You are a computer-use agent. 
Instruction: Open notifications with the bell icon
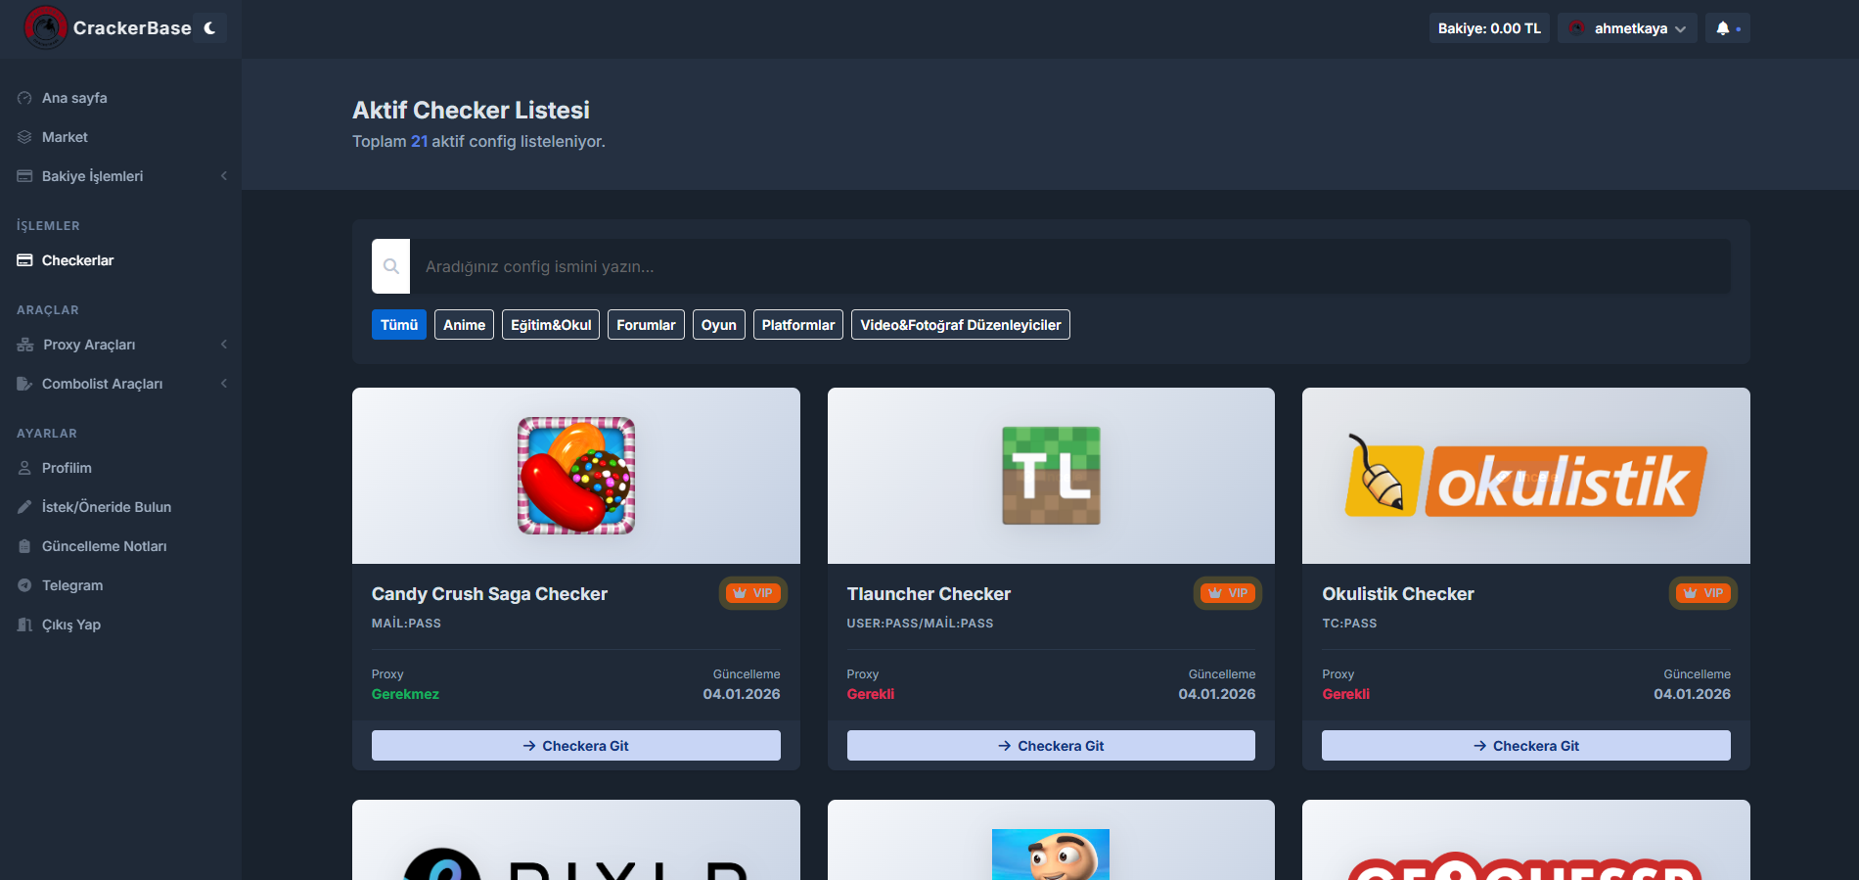pos(1723,28)
